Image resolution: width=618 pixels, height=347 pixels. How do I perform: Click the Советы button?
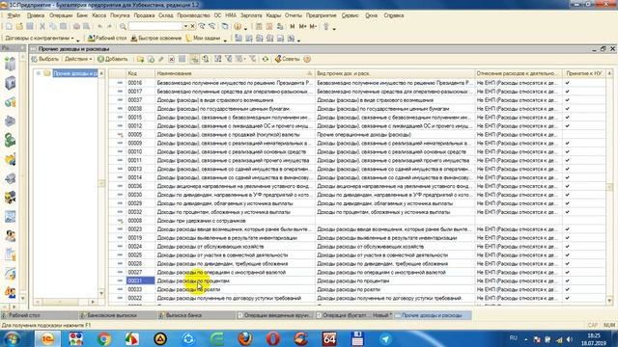[288, 59]
